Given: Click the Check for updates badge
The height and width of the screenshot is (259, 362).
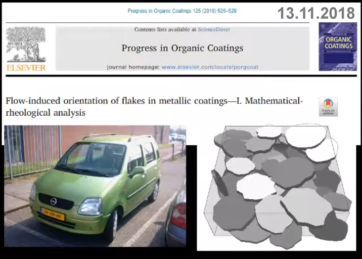Looking at the screenshot, I should coord(328,107).
